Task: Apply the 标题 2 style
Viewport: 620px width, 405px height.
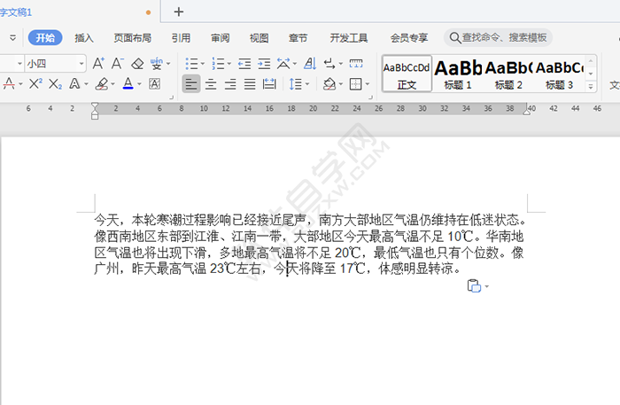Action: tap(508, 74)
